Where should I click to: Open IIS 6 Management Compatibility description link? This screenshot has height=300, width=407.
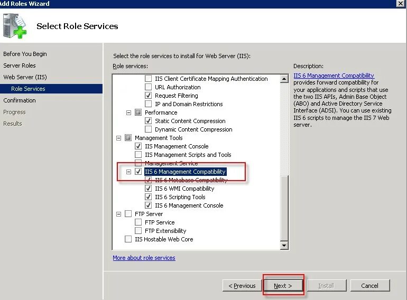[334, 76]
